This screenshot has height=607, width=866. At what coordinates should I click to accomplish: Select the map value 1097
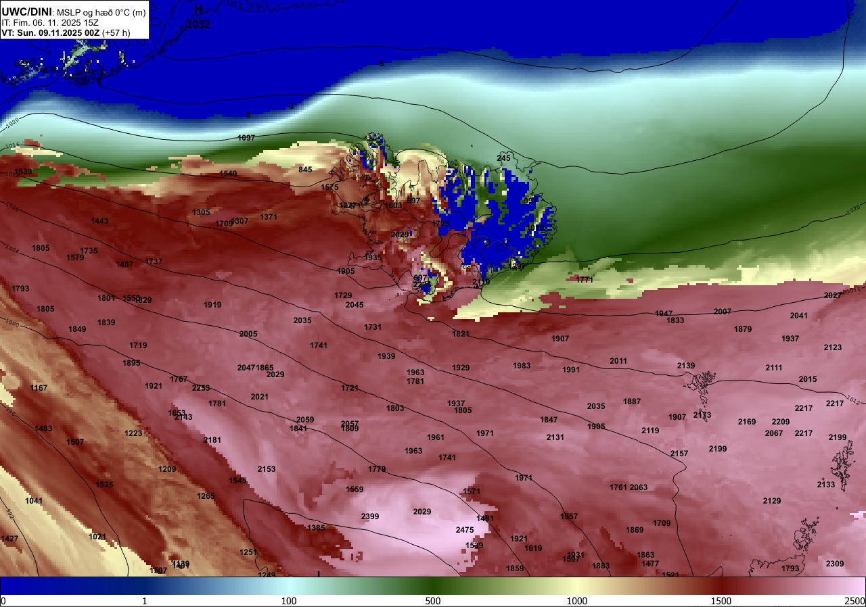(x=246, y=138)
